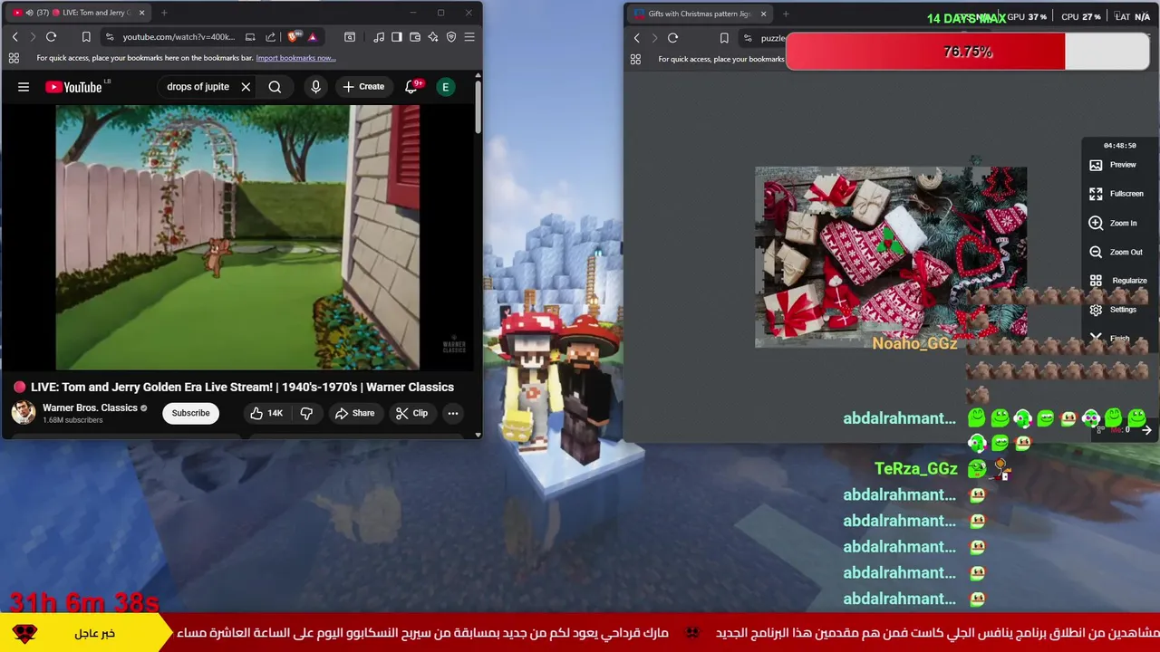Go to YouTube home via logo
Viewport: 1160px width, 652px height.
pyautogui.click(x=74, y=87)
